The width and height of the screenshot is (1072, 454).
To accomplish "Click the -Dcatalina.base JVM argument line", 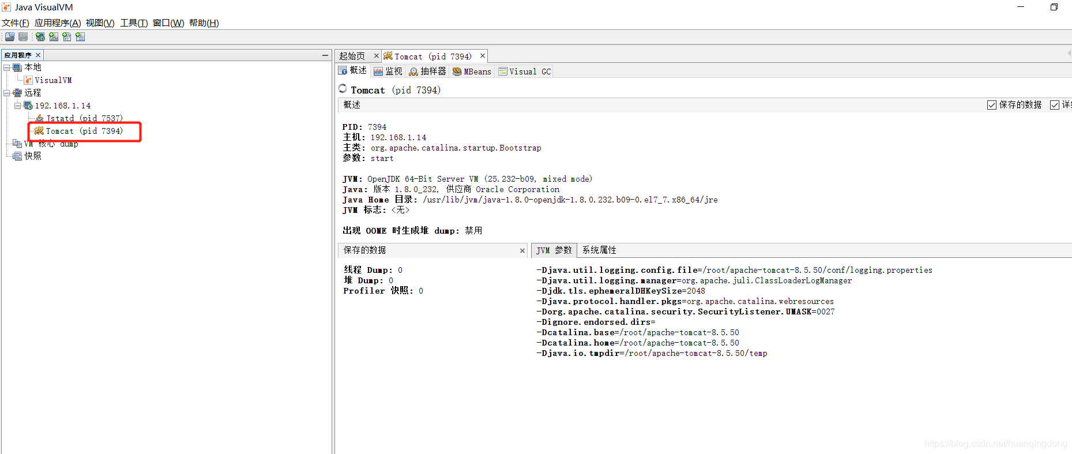I will tap(638, 332).
